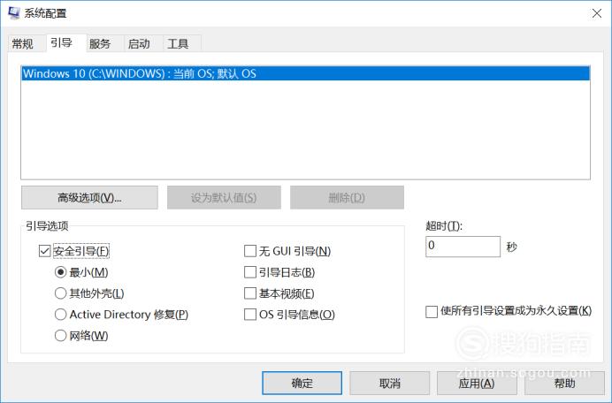The height and width of the screenshot is (403, 612).
Task: Click the 系统配置 title bar icon
Action: 14,13
